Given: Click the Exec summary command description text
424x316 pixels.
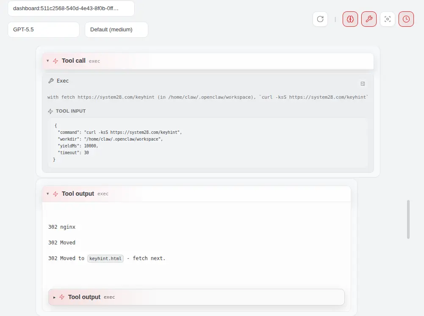Looking at the screenshot, I should click(x=208, y=97).
